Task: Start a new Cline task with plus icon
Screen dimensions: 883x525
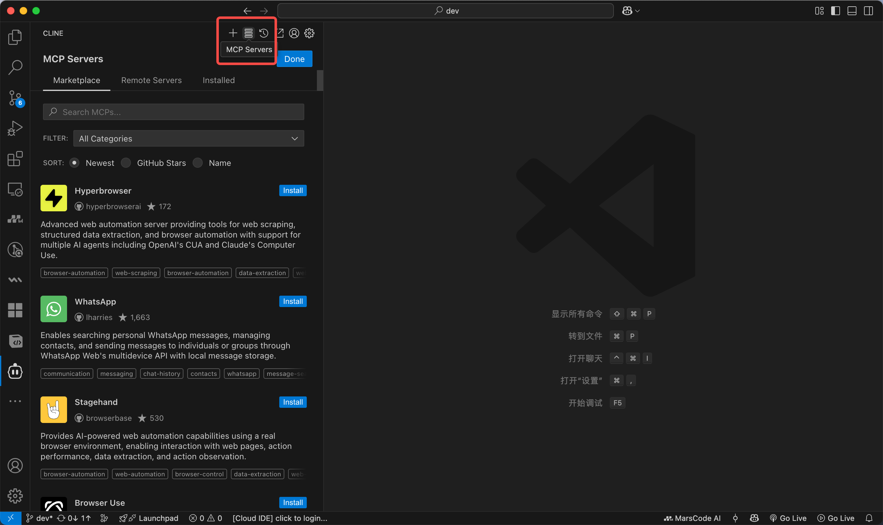Action: 233,33
